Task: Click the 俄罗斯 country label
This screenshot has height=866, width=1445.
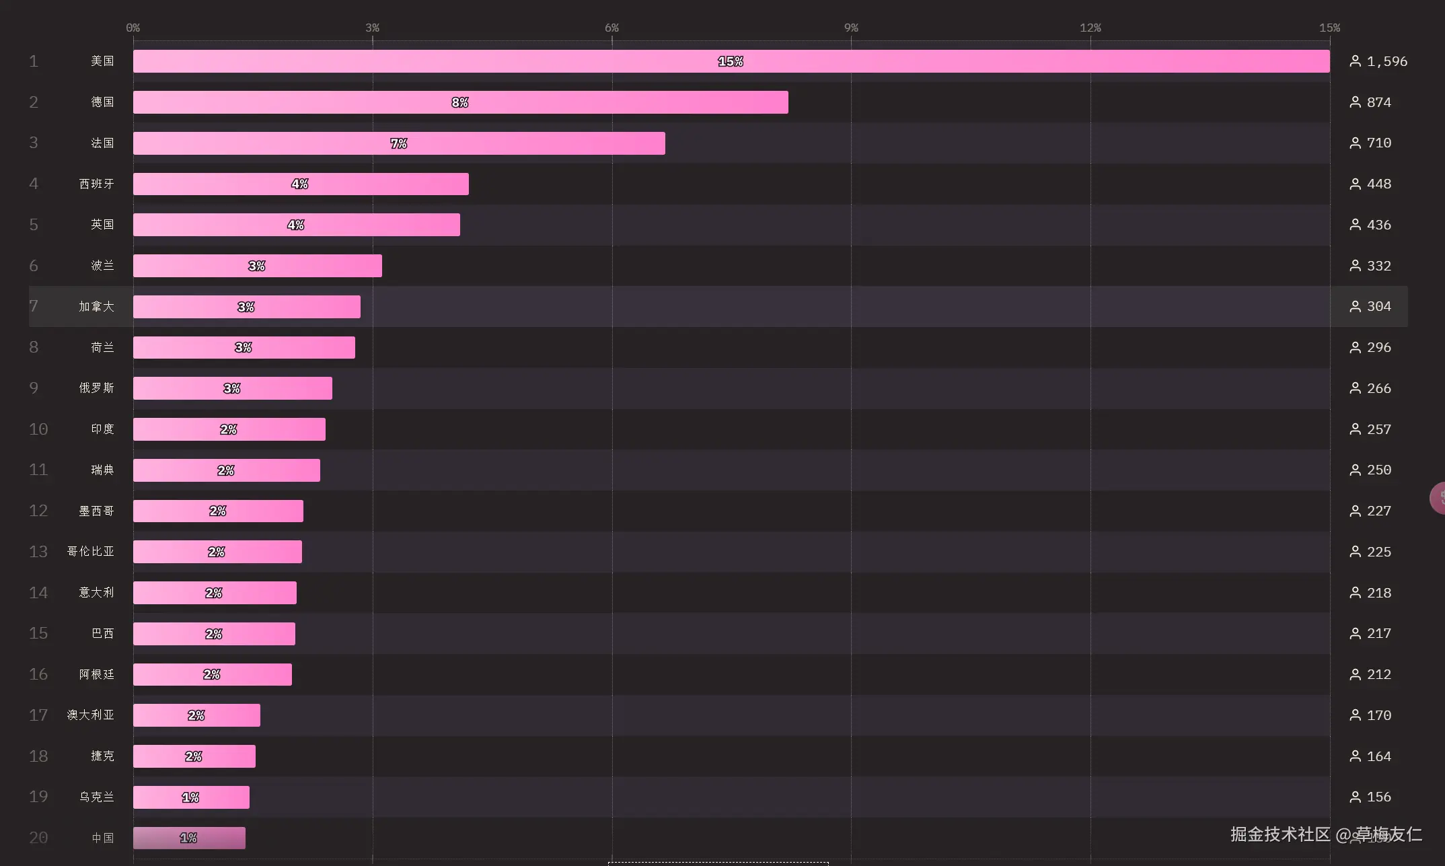Action: point(96,388)
